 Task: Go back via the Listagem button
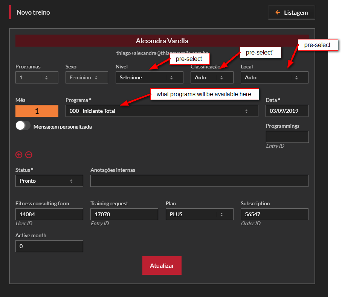(292, 12)
